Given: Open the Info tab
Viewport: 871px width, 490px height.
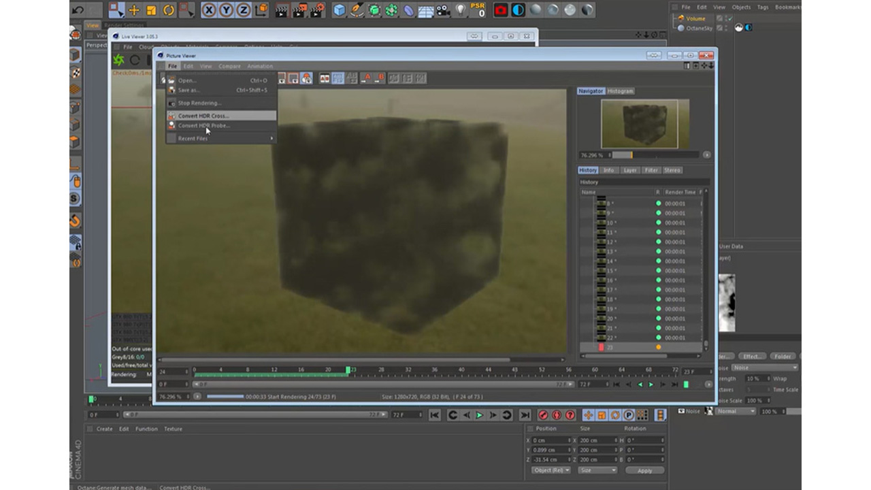Looking at the screenshot, I should point(608,170).
